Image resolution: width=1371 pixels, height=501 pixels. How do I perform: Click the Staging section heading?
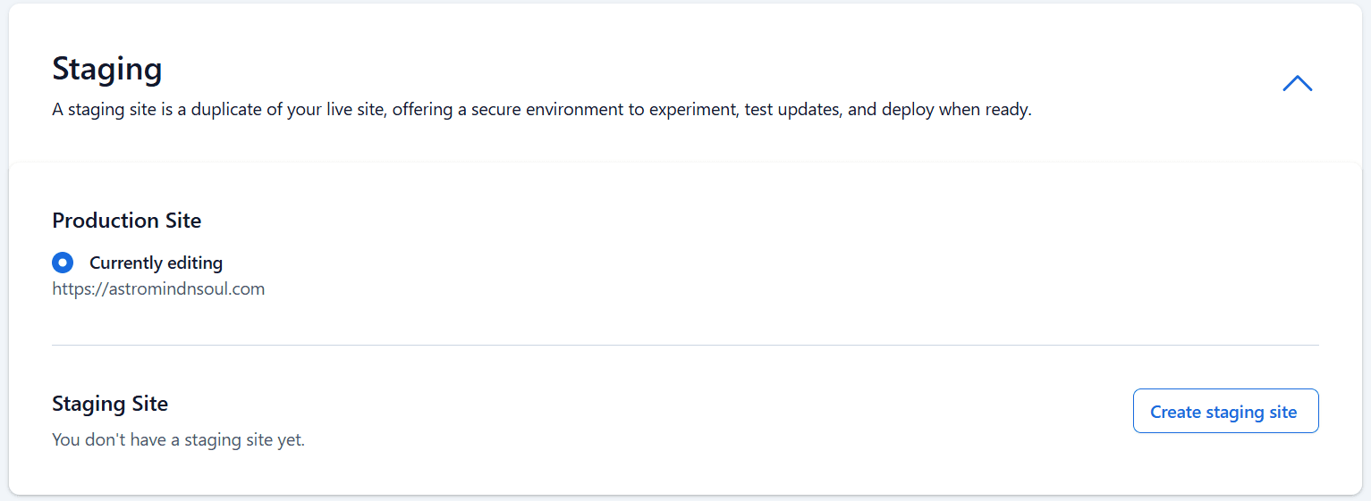(x=107, y=69)
